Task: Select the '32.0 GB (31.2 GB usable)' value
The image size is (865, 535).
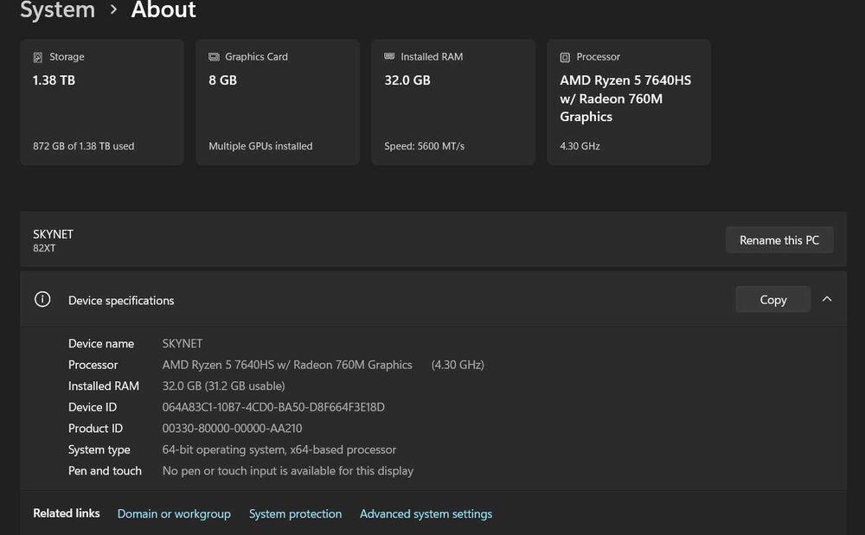Action: click(x=223, y=385)
